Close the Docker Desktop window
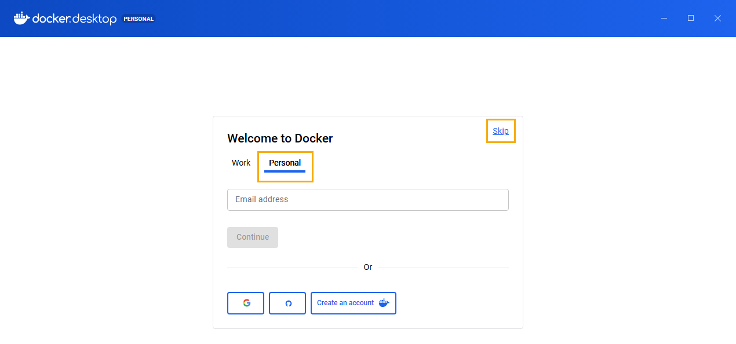 pyautogui.click(x=717, y=19)
